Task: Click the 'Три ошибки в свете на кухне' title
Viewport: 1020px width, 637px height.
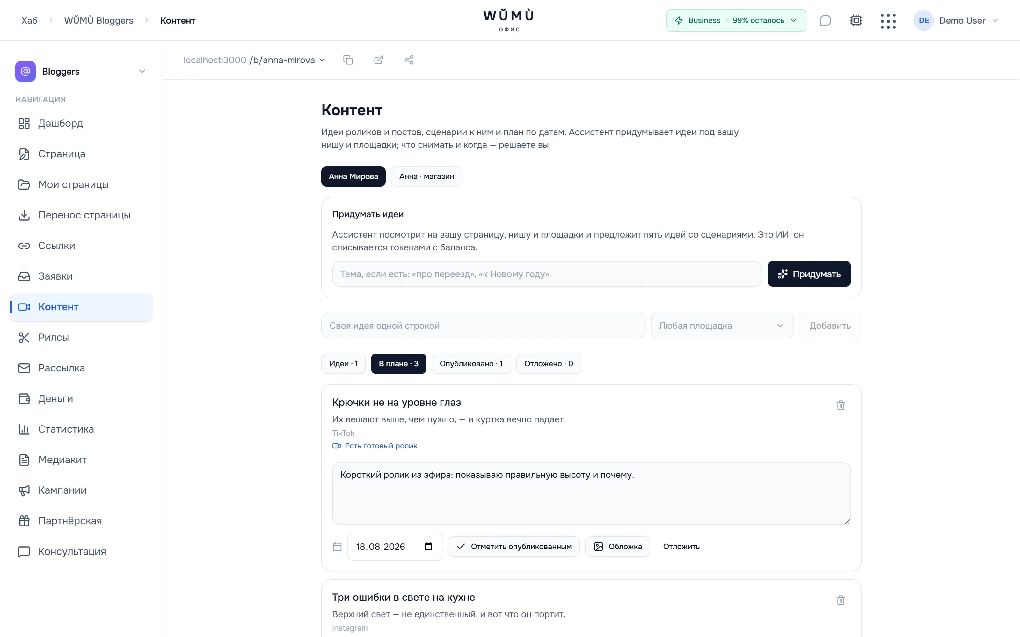Action: 403,597
